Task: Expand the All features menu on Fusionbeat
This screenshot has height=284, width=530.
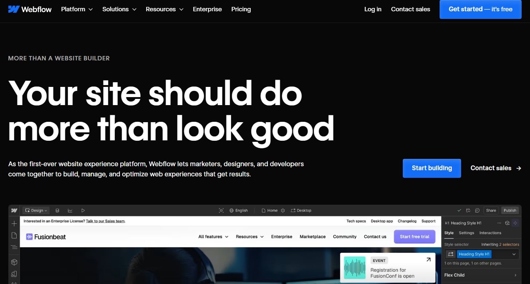Action: pyautogui.click(x=213, y=237)
